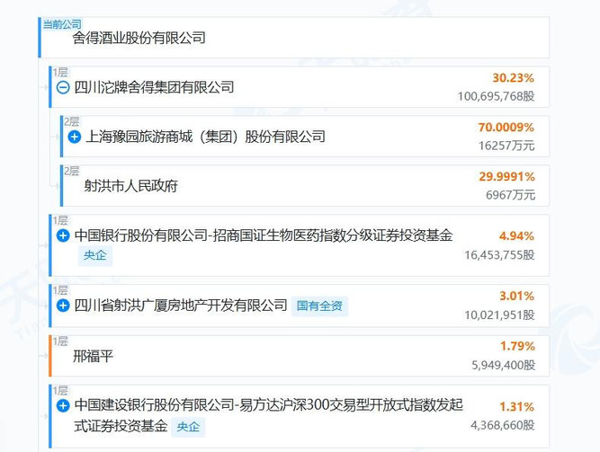Expand 中国银行 招商国证生物医药 fund node

(63, 235)
